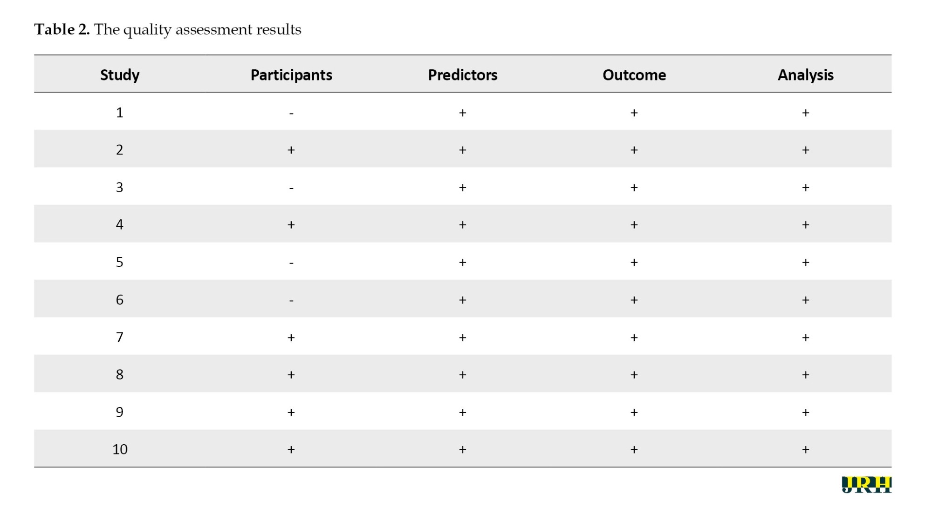
Task: Click the Outcome column header
Action: point(634,75)
